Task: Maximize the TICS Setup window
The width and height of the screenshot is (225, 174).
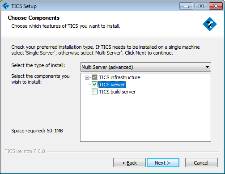Action: (x=201, y=6)
